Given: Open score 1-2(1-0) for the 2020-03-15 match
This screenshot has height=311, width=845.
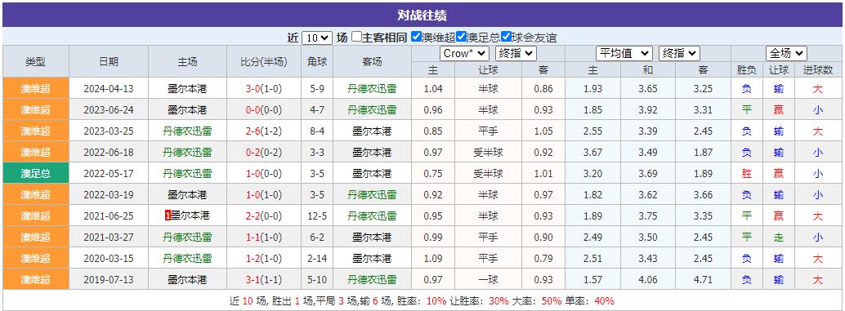Looking at the screenshot, I should pyautogui.click(x=263, y=258).
